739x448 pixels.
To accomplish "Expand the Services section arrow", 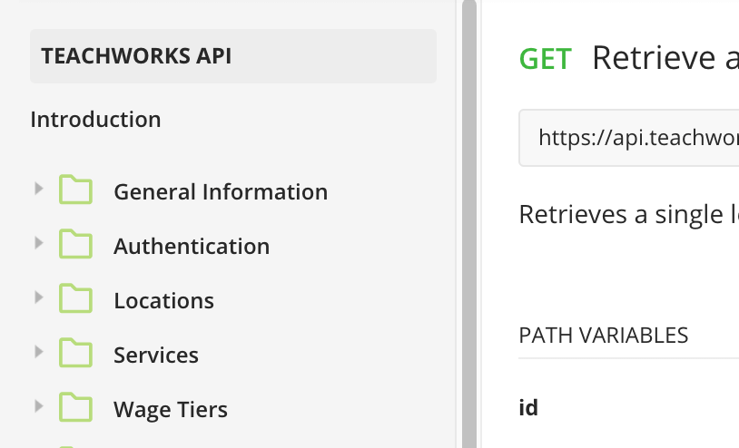I will 38,352.
